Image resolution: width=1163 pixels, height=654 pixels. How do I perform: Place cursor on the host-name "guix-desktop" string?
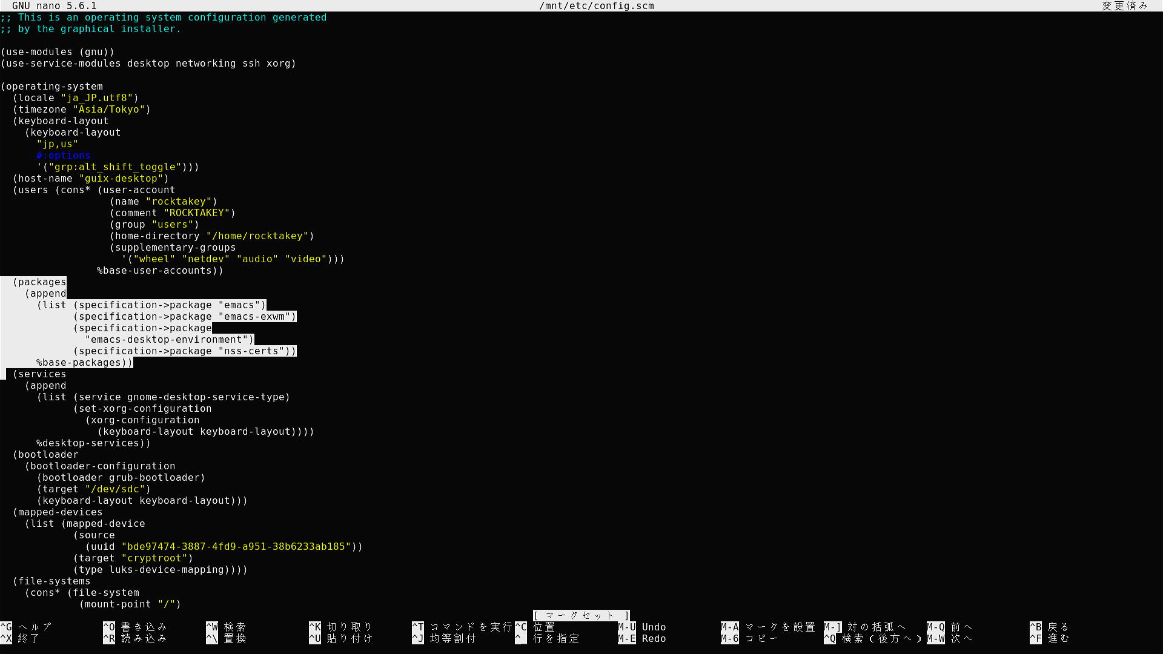click(121, 179)
